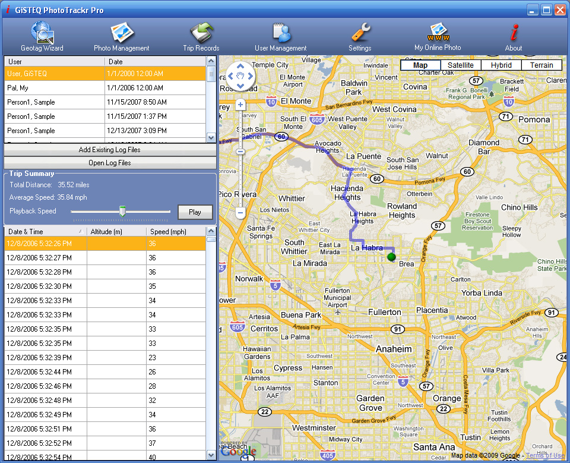
Task: Click the green trip position marker
Action: coord(391,257)
